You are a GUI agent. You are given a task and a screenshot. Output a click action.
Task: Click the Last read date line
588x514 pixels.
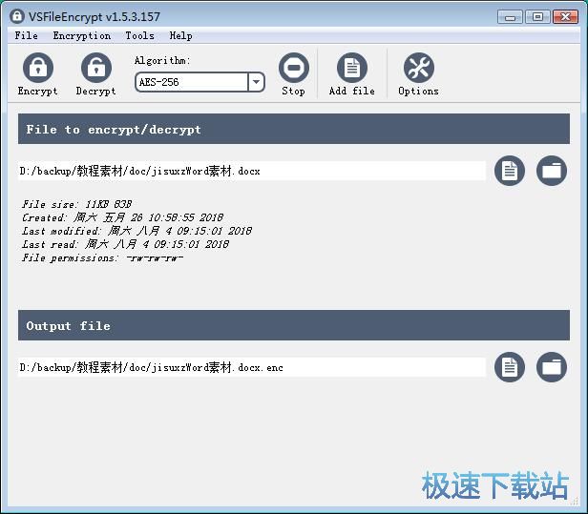125,244
